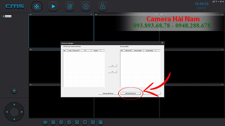Click PTZ up arrow
Viewport: 225px width, 126px height.
[x=14, y=104]
